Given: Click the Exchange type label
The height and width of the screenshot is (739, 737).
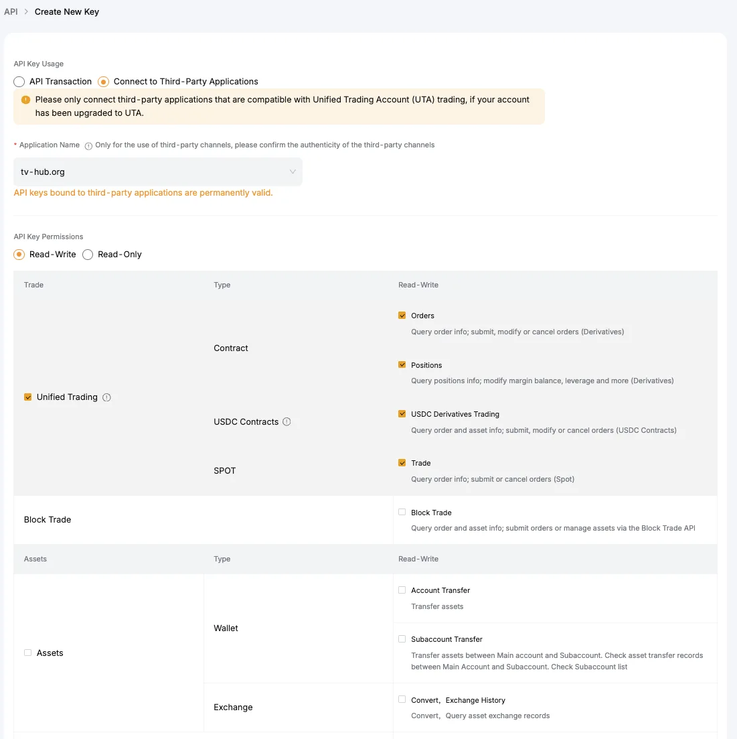Looking at the screenshot, I should tap(233, 708).
